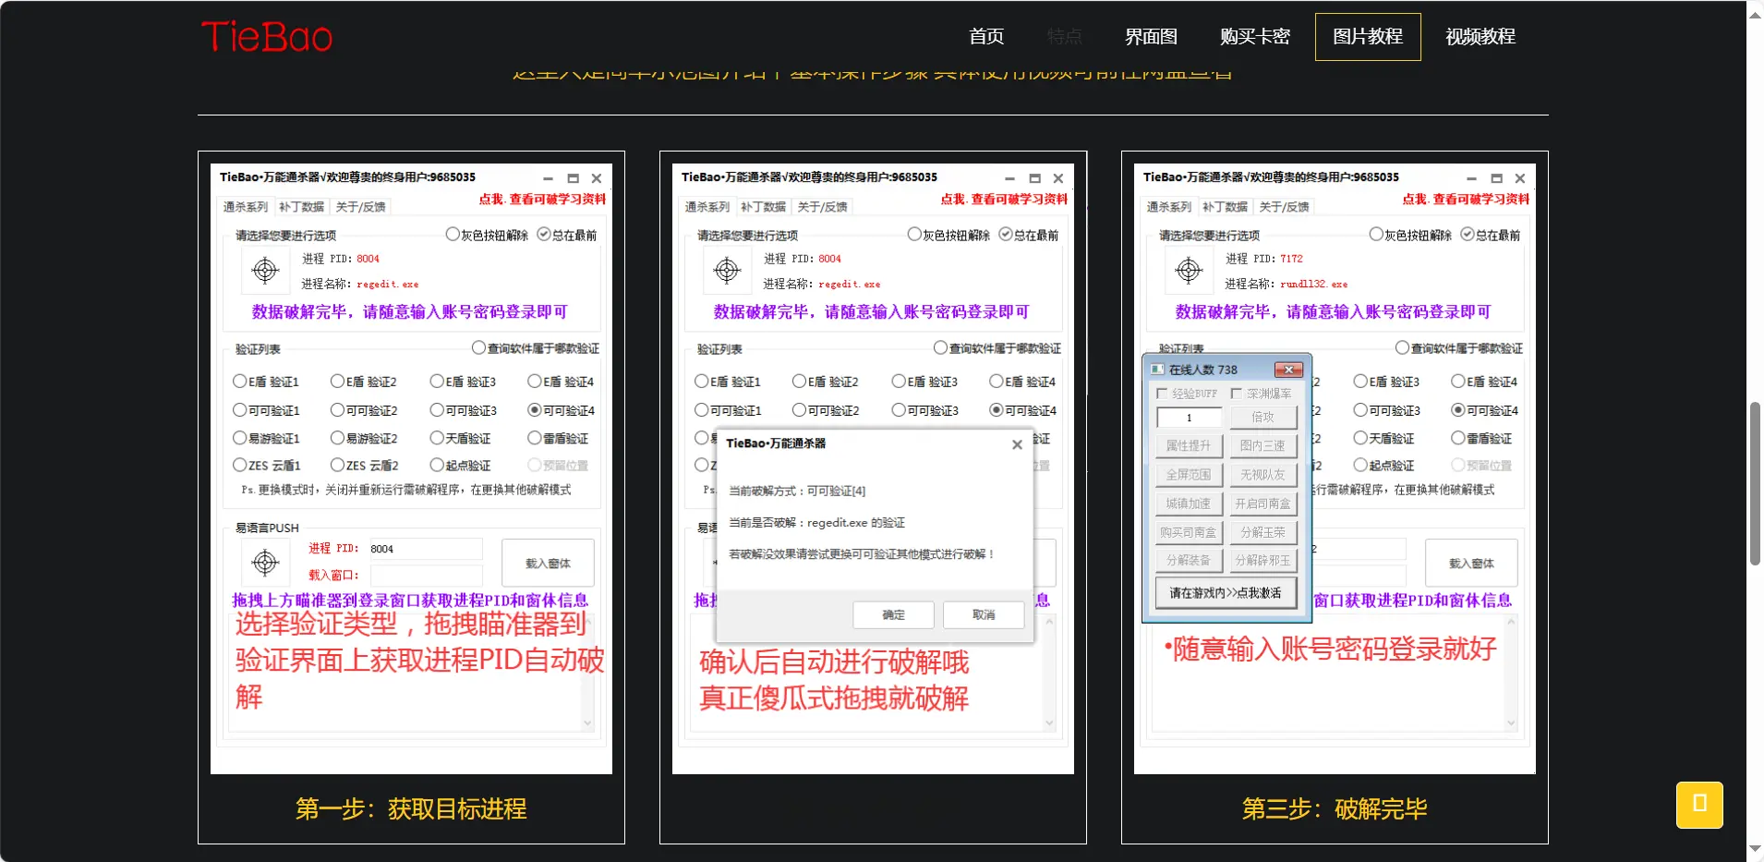Select the crosshair aiming icon in step one window
Image resolution: width=1764 pixels, height=862 pixels.
click(264, 270)
